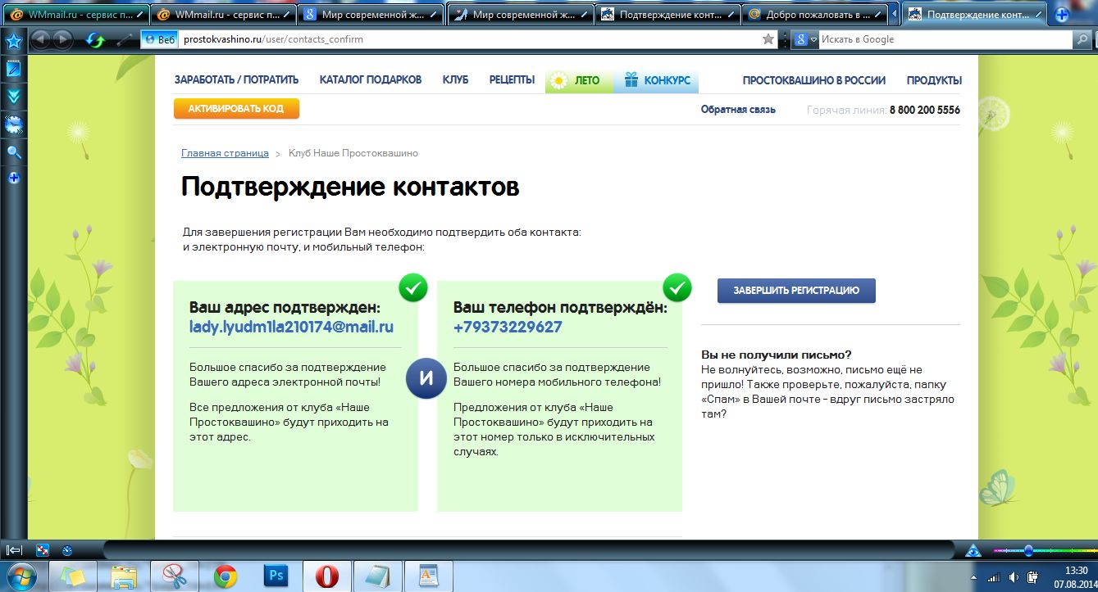1098x592 pixels.
Task: Click into the address bar URL field
Action: point(469,39)
